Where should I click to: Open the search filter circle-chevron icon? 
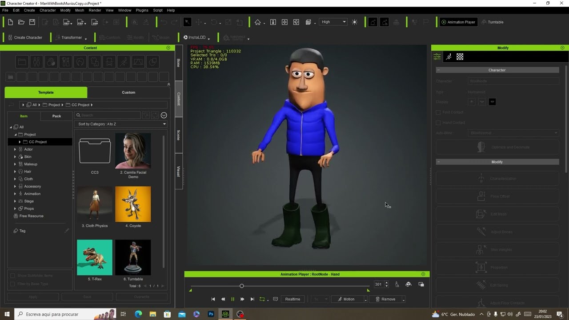(x=164, y=115)
